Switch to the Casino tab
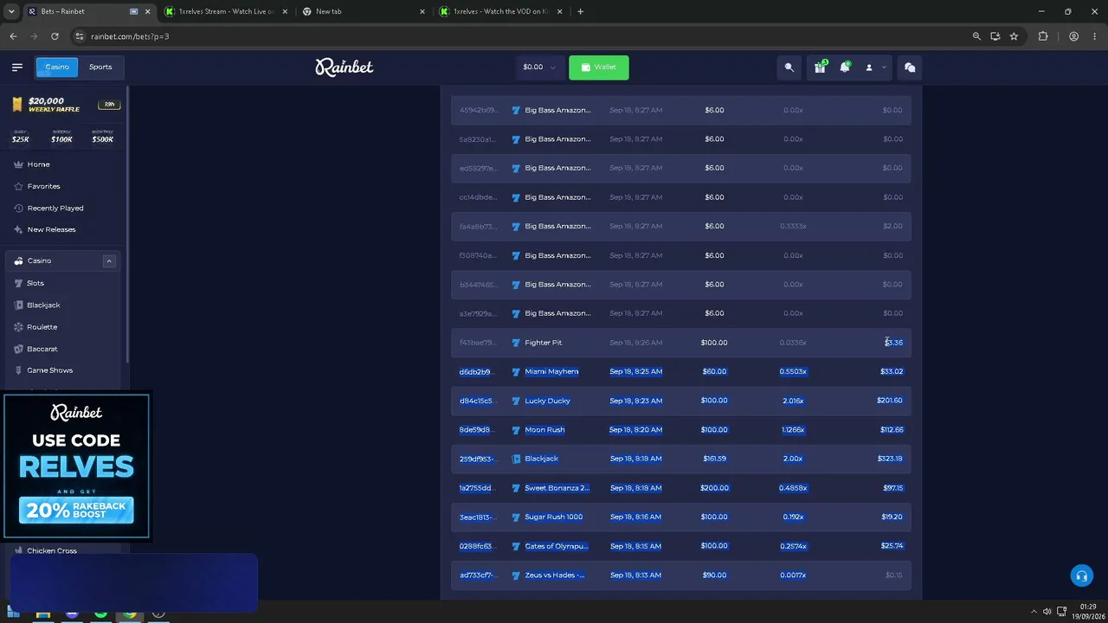Image resolution: width=1108 pixels, height=623 pixels. pos(57,67)
